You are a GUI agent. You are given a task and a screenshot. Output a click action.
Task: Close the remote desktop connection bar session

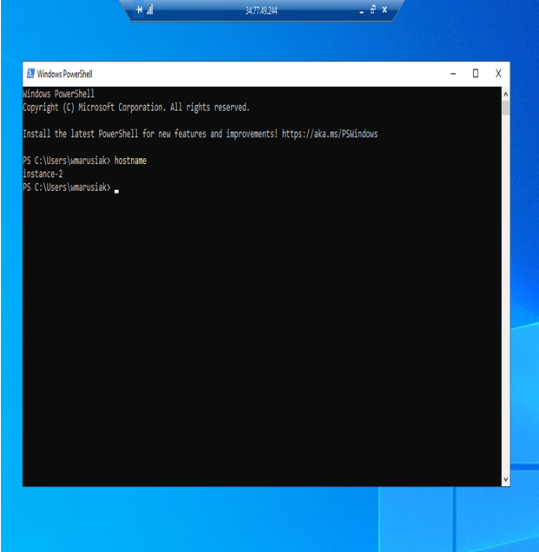point(385,10)
